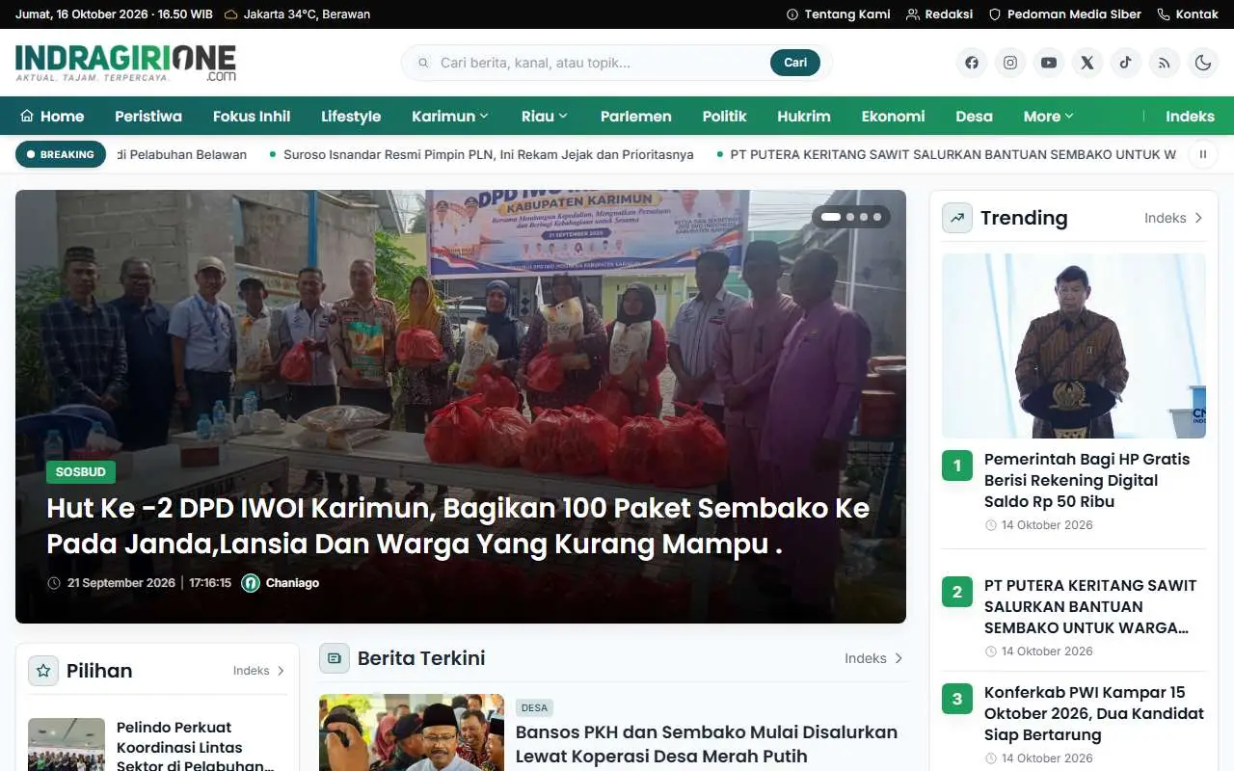Click the Trending chart icon
This screenshot has width=1234, height=771.
pyautogui.click(x=957, y=218)
